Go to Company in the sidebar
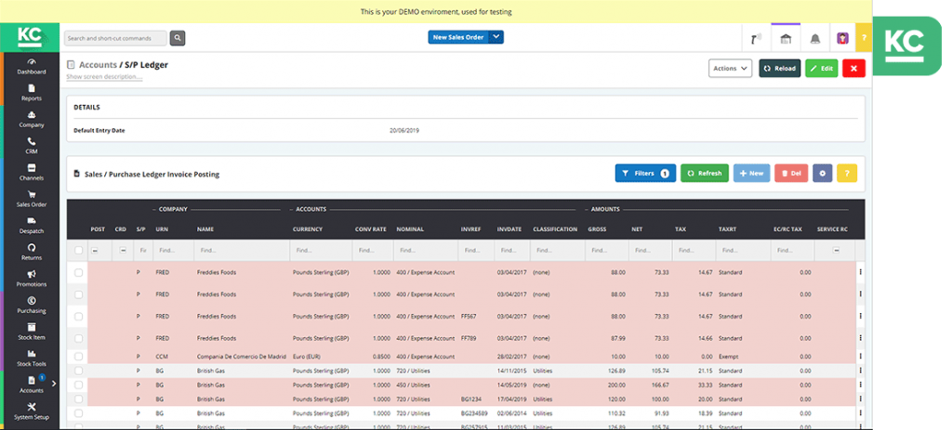The height and width of the screenshot is (430, 952). tap(31, 120)
